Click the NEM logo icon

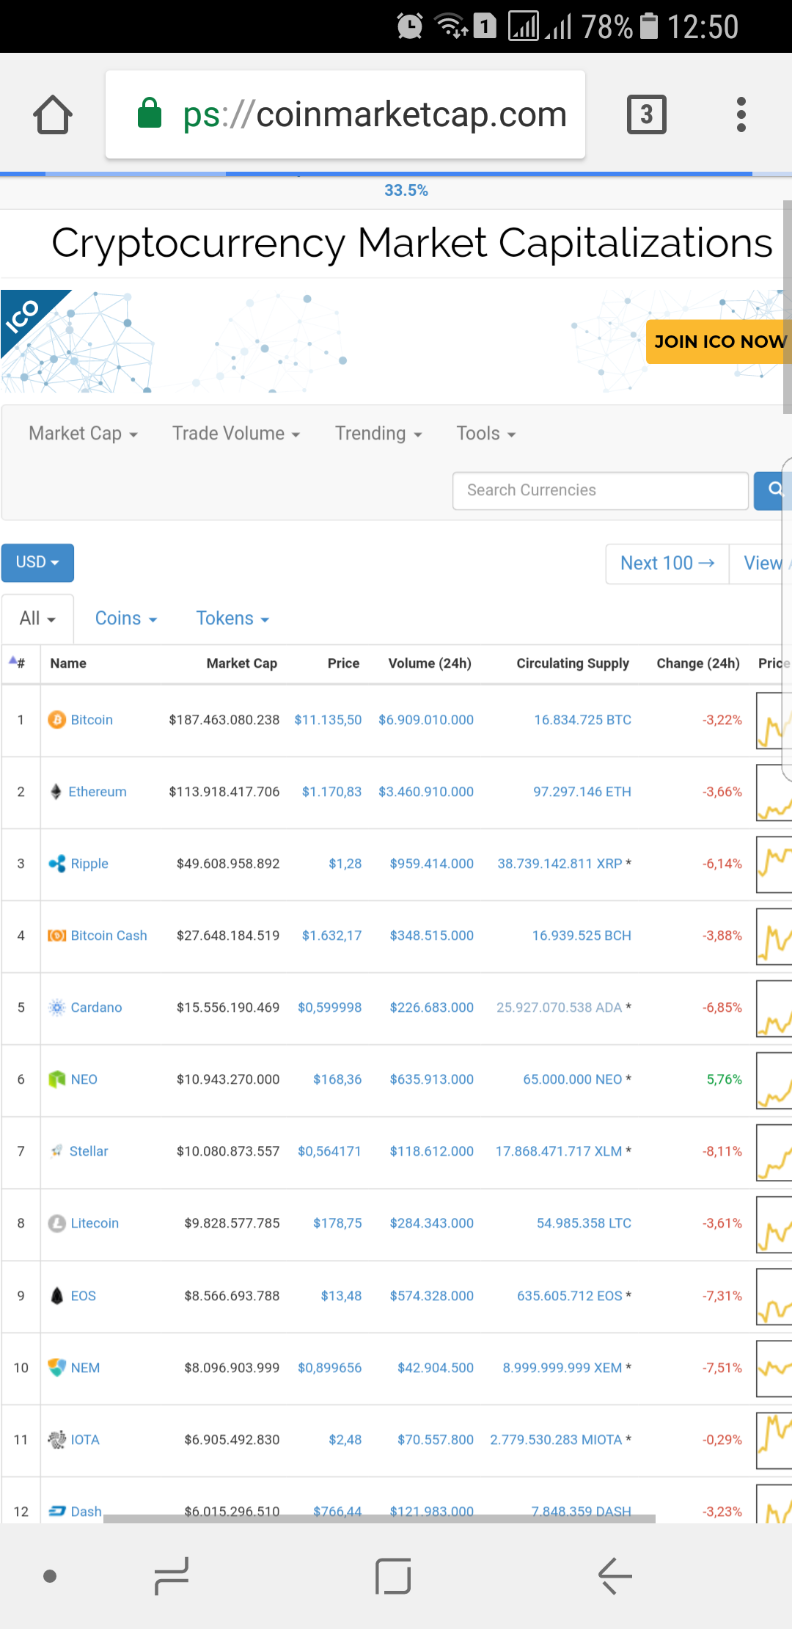coord(56,1368)
